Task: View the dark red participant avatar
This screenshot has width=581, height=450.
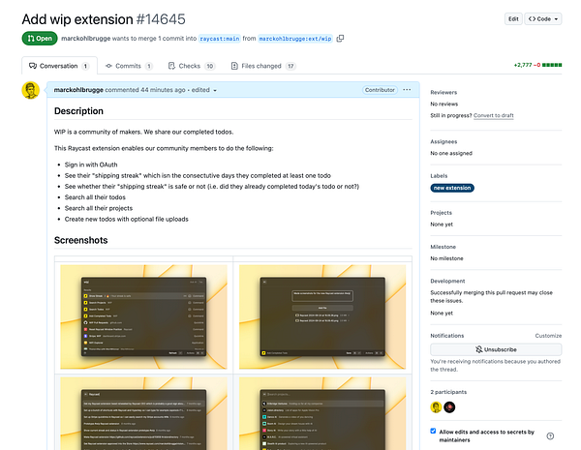Action: (449, 407)
